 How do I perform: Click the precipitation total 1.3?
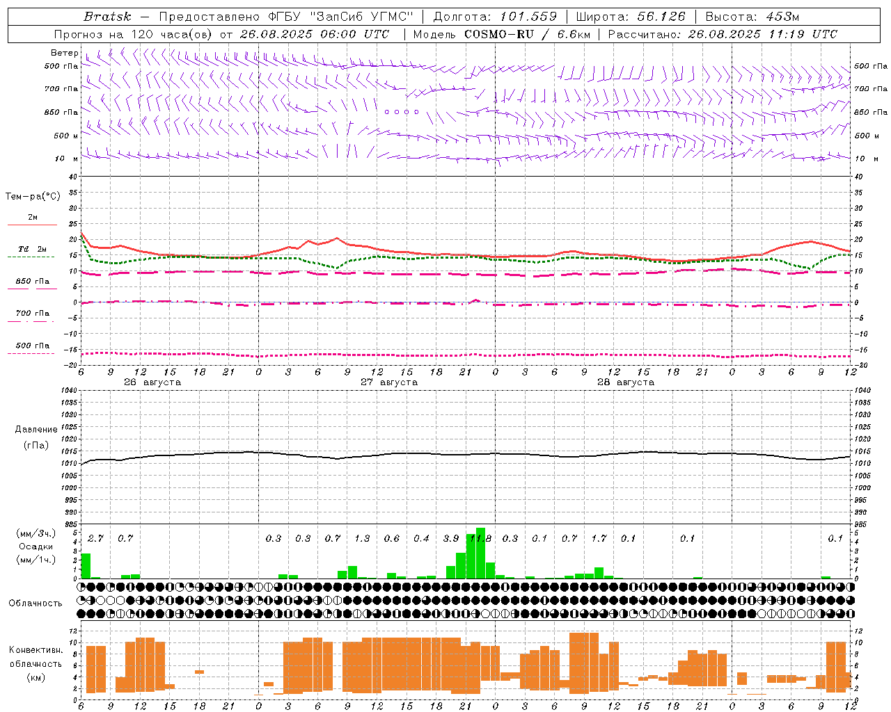[362, 538]
